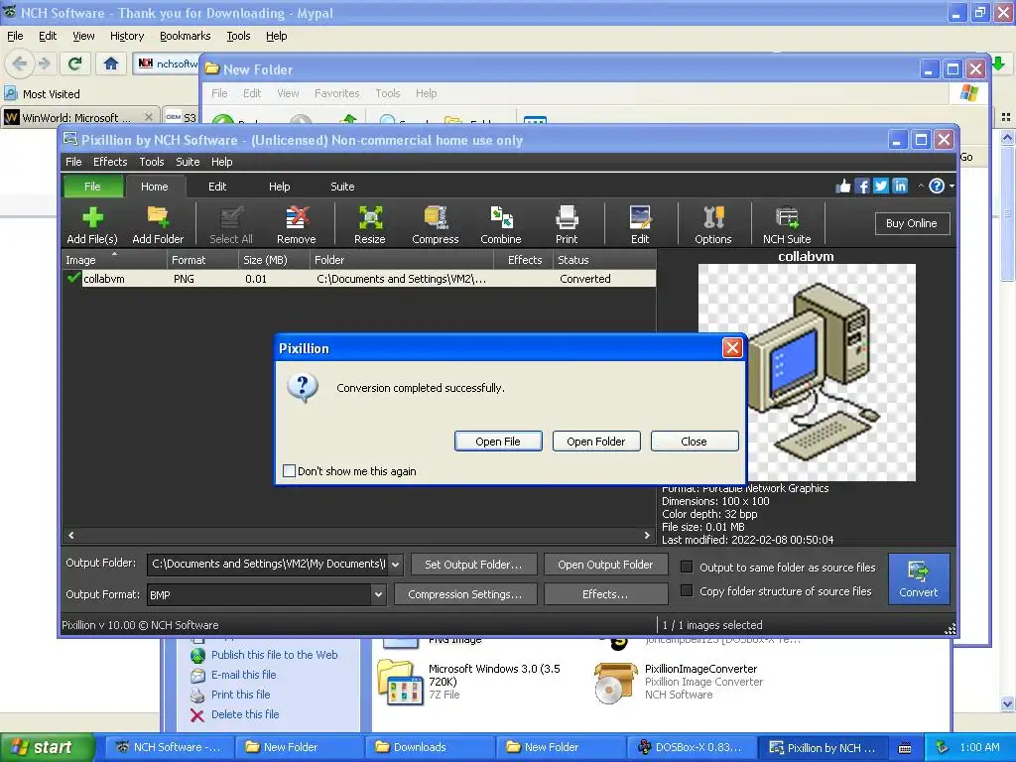This screenshot has width=1016, height=762.
Task: Switch to the Edit ribbon tab
Action: [217, 187]
